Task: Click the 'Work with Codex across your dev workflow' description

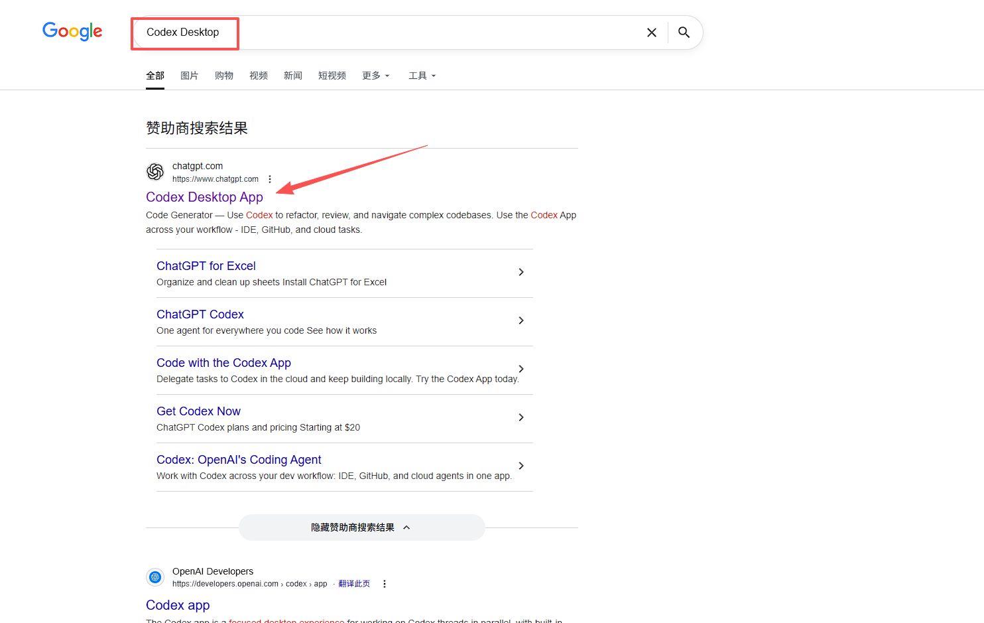Action: pos(334,476)
